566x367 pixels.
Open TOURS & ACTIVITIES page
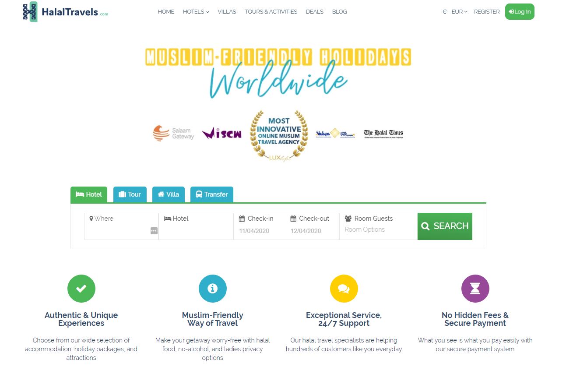[271, 12]
